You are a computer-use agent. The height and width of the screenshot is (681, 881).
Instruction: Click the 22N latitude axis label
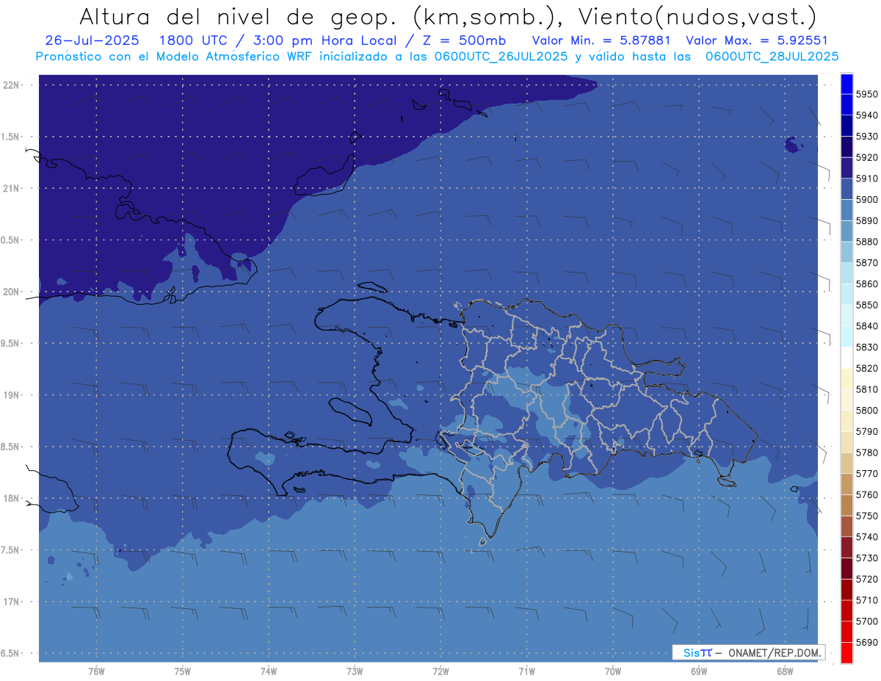click(x=12, y=84)
